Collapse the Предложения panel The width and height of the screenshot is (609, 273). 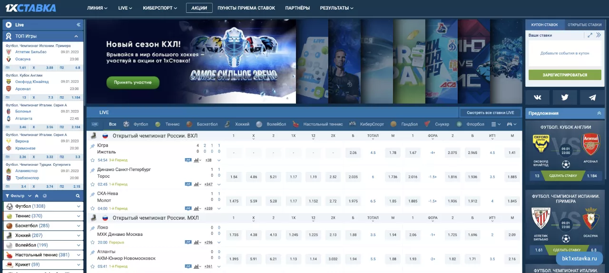tap(599, 113)
